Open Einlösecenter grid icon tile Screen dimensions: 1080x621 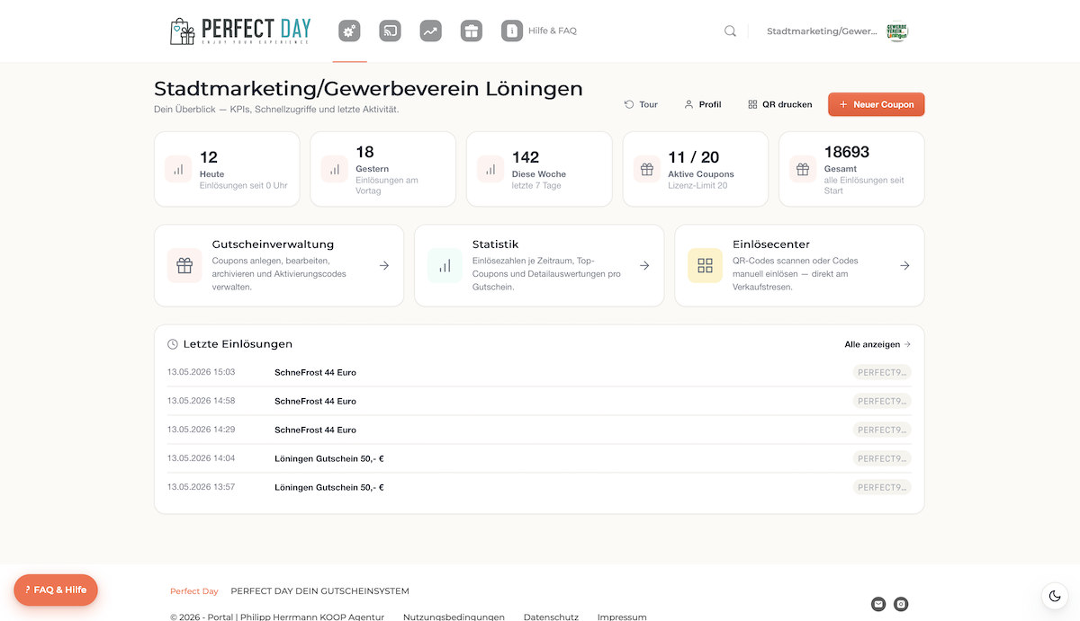705,265
